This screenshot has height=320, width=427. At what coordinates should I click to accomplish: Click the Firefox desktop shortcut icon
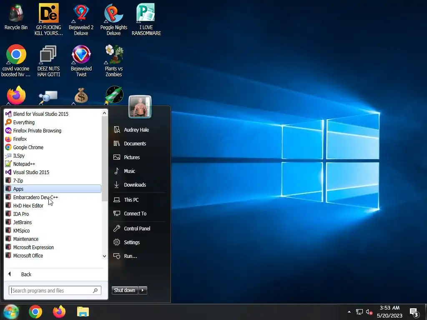(x=16, y=95)
